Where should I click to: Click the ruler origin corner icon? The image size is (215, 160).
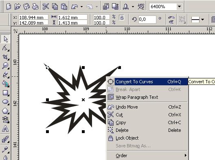(x=15, y=31)
